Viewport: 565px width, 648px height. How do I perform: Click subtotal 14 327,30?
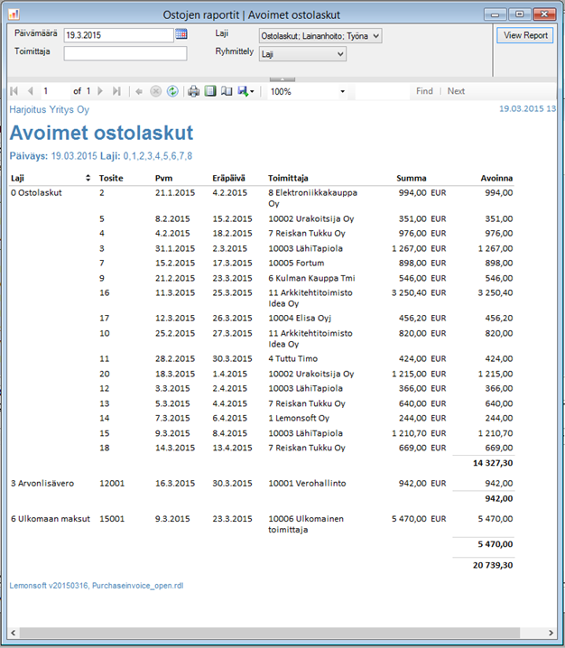(x=493, y=463)
